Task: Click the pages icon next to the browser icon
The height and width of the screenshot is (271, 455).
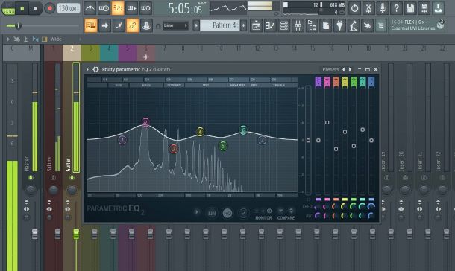Action: point(326,25)
